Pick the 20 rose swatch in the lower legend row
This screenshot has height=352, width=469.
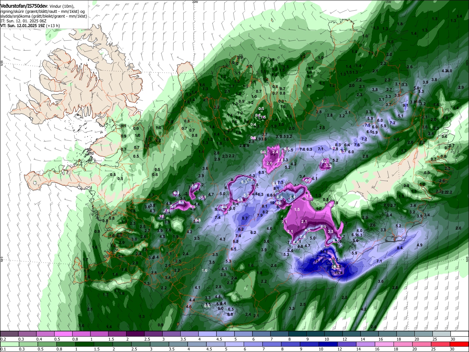point(422,344)
